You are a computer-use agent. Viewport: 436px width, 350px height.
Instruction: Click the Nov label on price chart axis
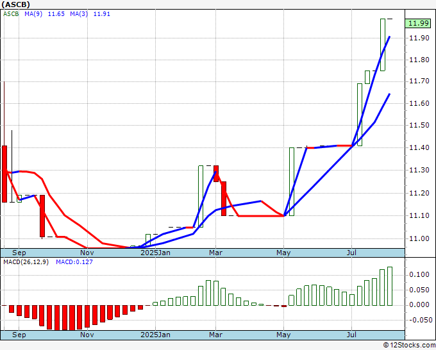click(87, 253)
